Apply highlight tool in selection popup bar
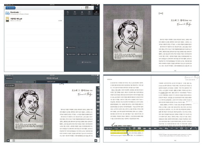The height and width of the screenshot is (146, 203). pyautogui.click(x=139, y=128)
